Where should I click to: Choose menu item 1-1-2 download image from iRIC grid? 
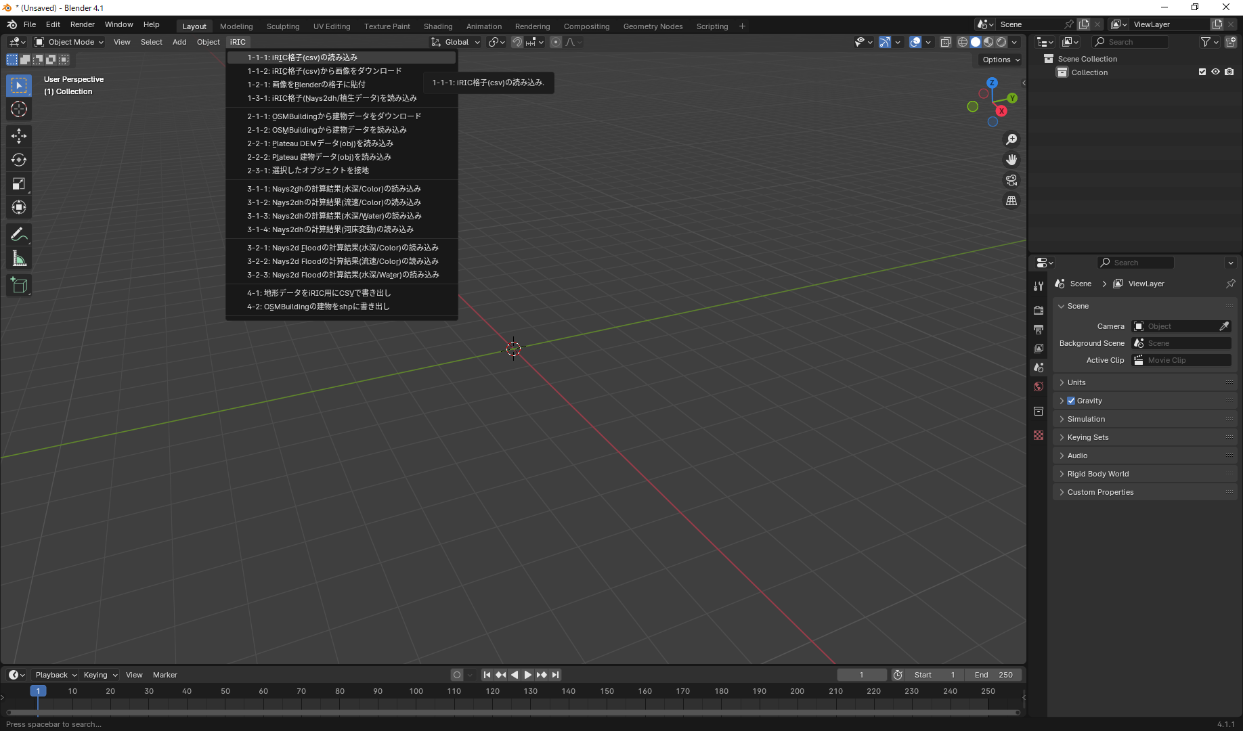point(342,71)
